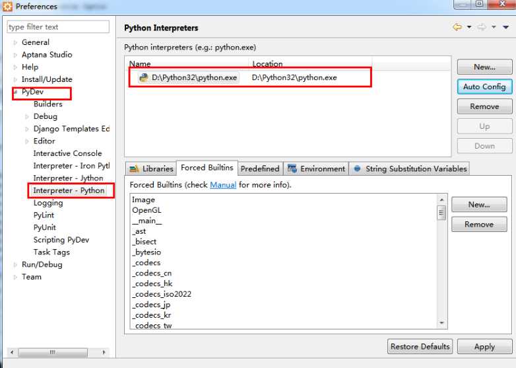Click the String Substitution Variables tab icon
Screen dimensions: 516x368
pos(357,168)
